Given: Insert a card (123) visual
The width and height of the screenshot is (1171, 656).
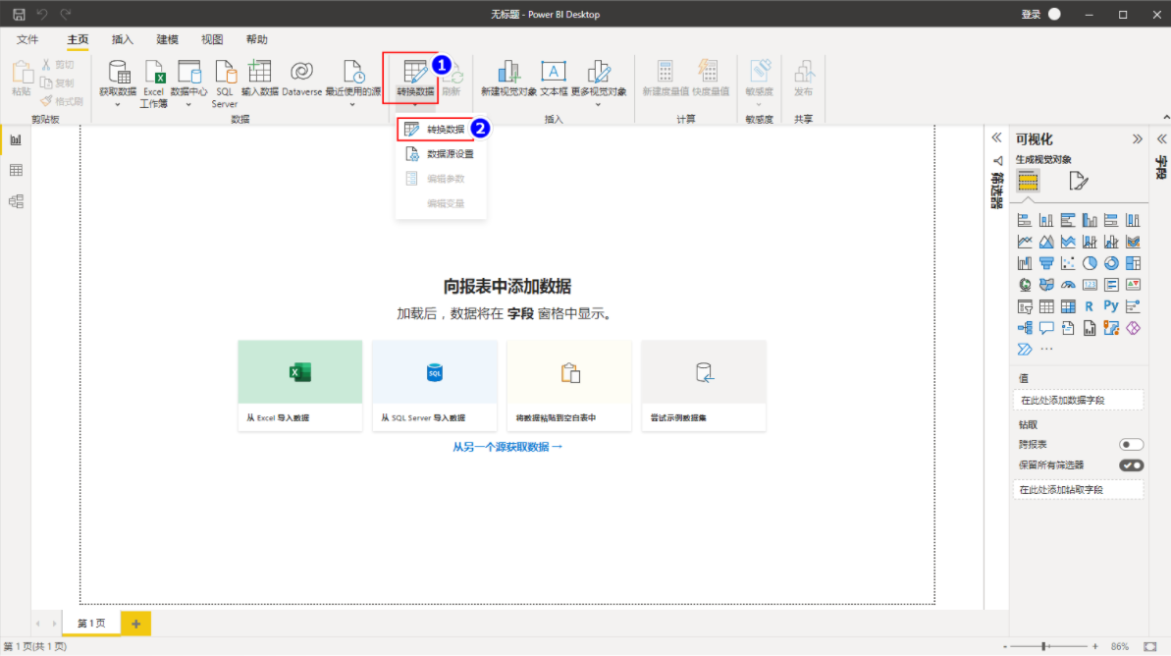Looking at the screenshot, I should [1090, 285].
